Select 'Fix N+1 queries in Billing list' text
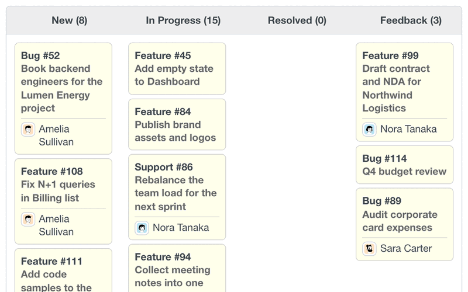 [x=58, y=192]
